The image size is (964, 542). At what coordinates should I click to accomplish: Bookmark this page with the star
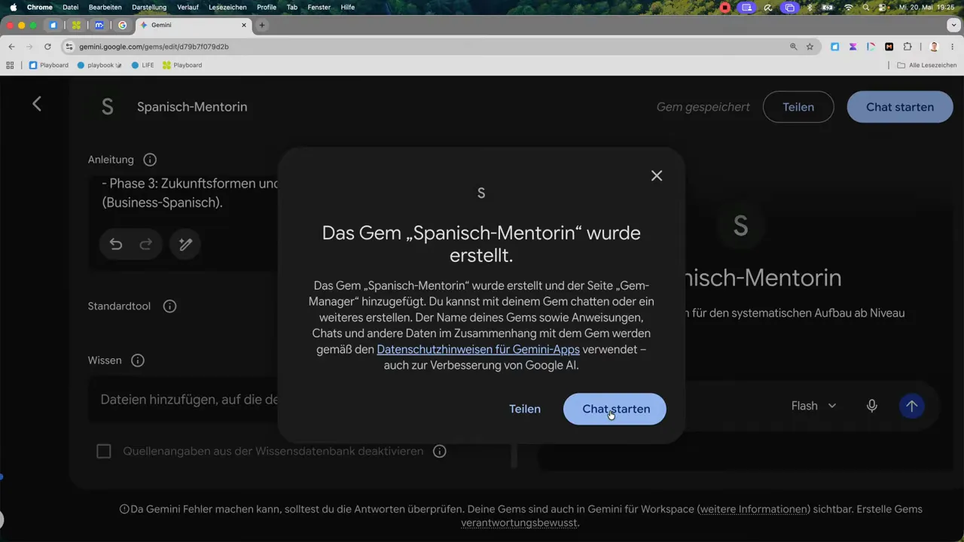click(810, 47)
